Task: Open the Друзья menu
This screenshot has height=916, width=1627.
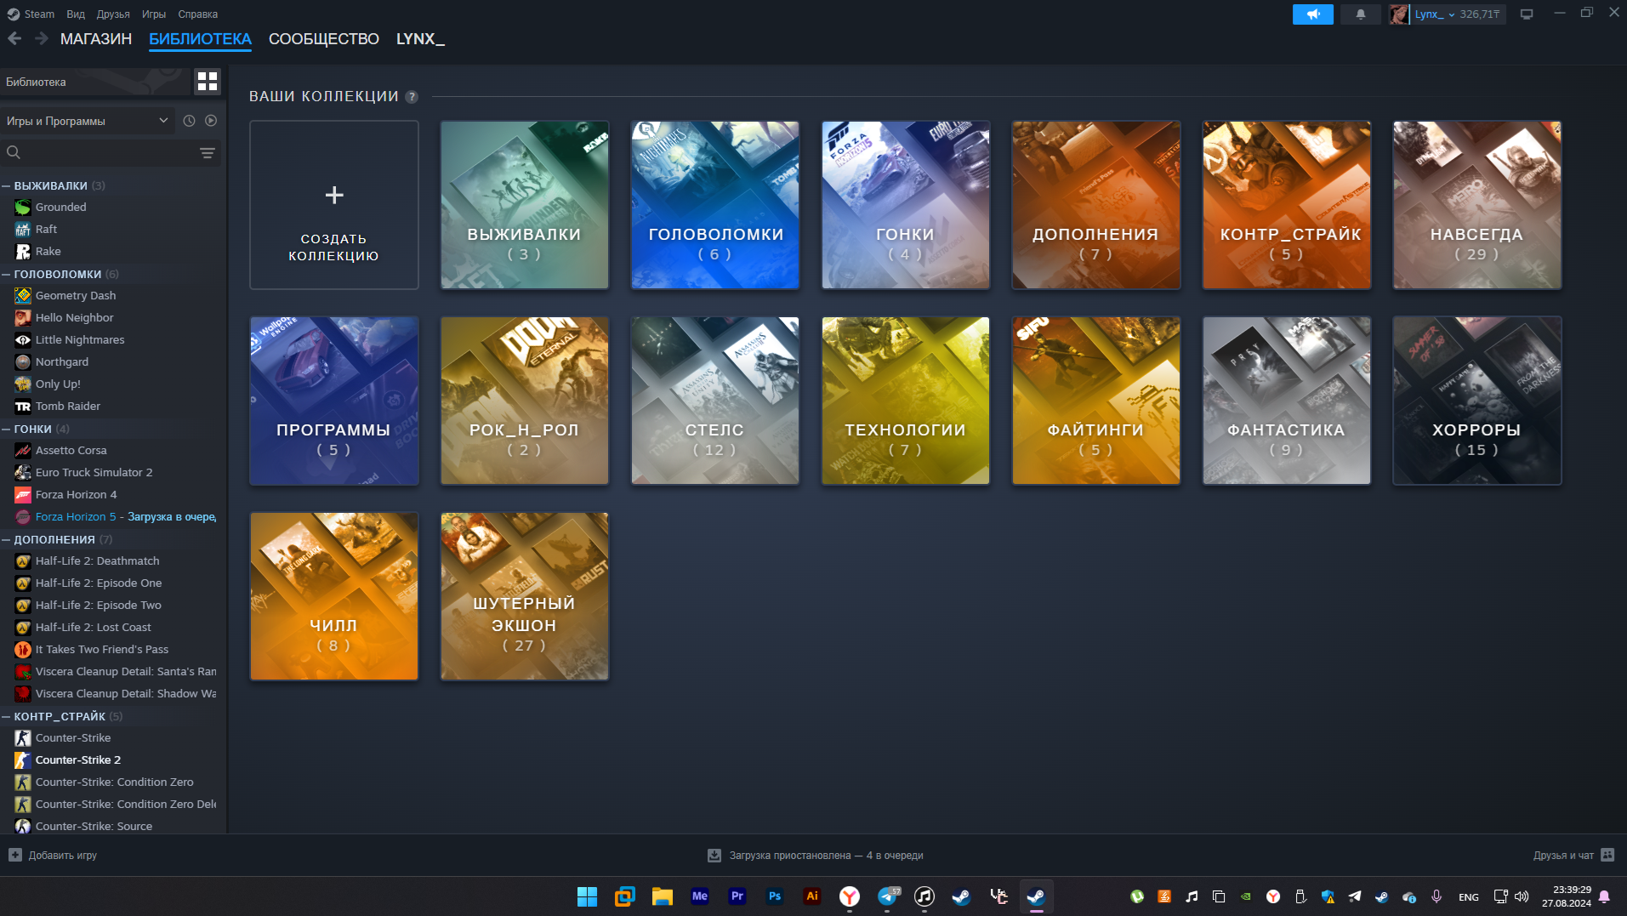Action: click(113, 14)
